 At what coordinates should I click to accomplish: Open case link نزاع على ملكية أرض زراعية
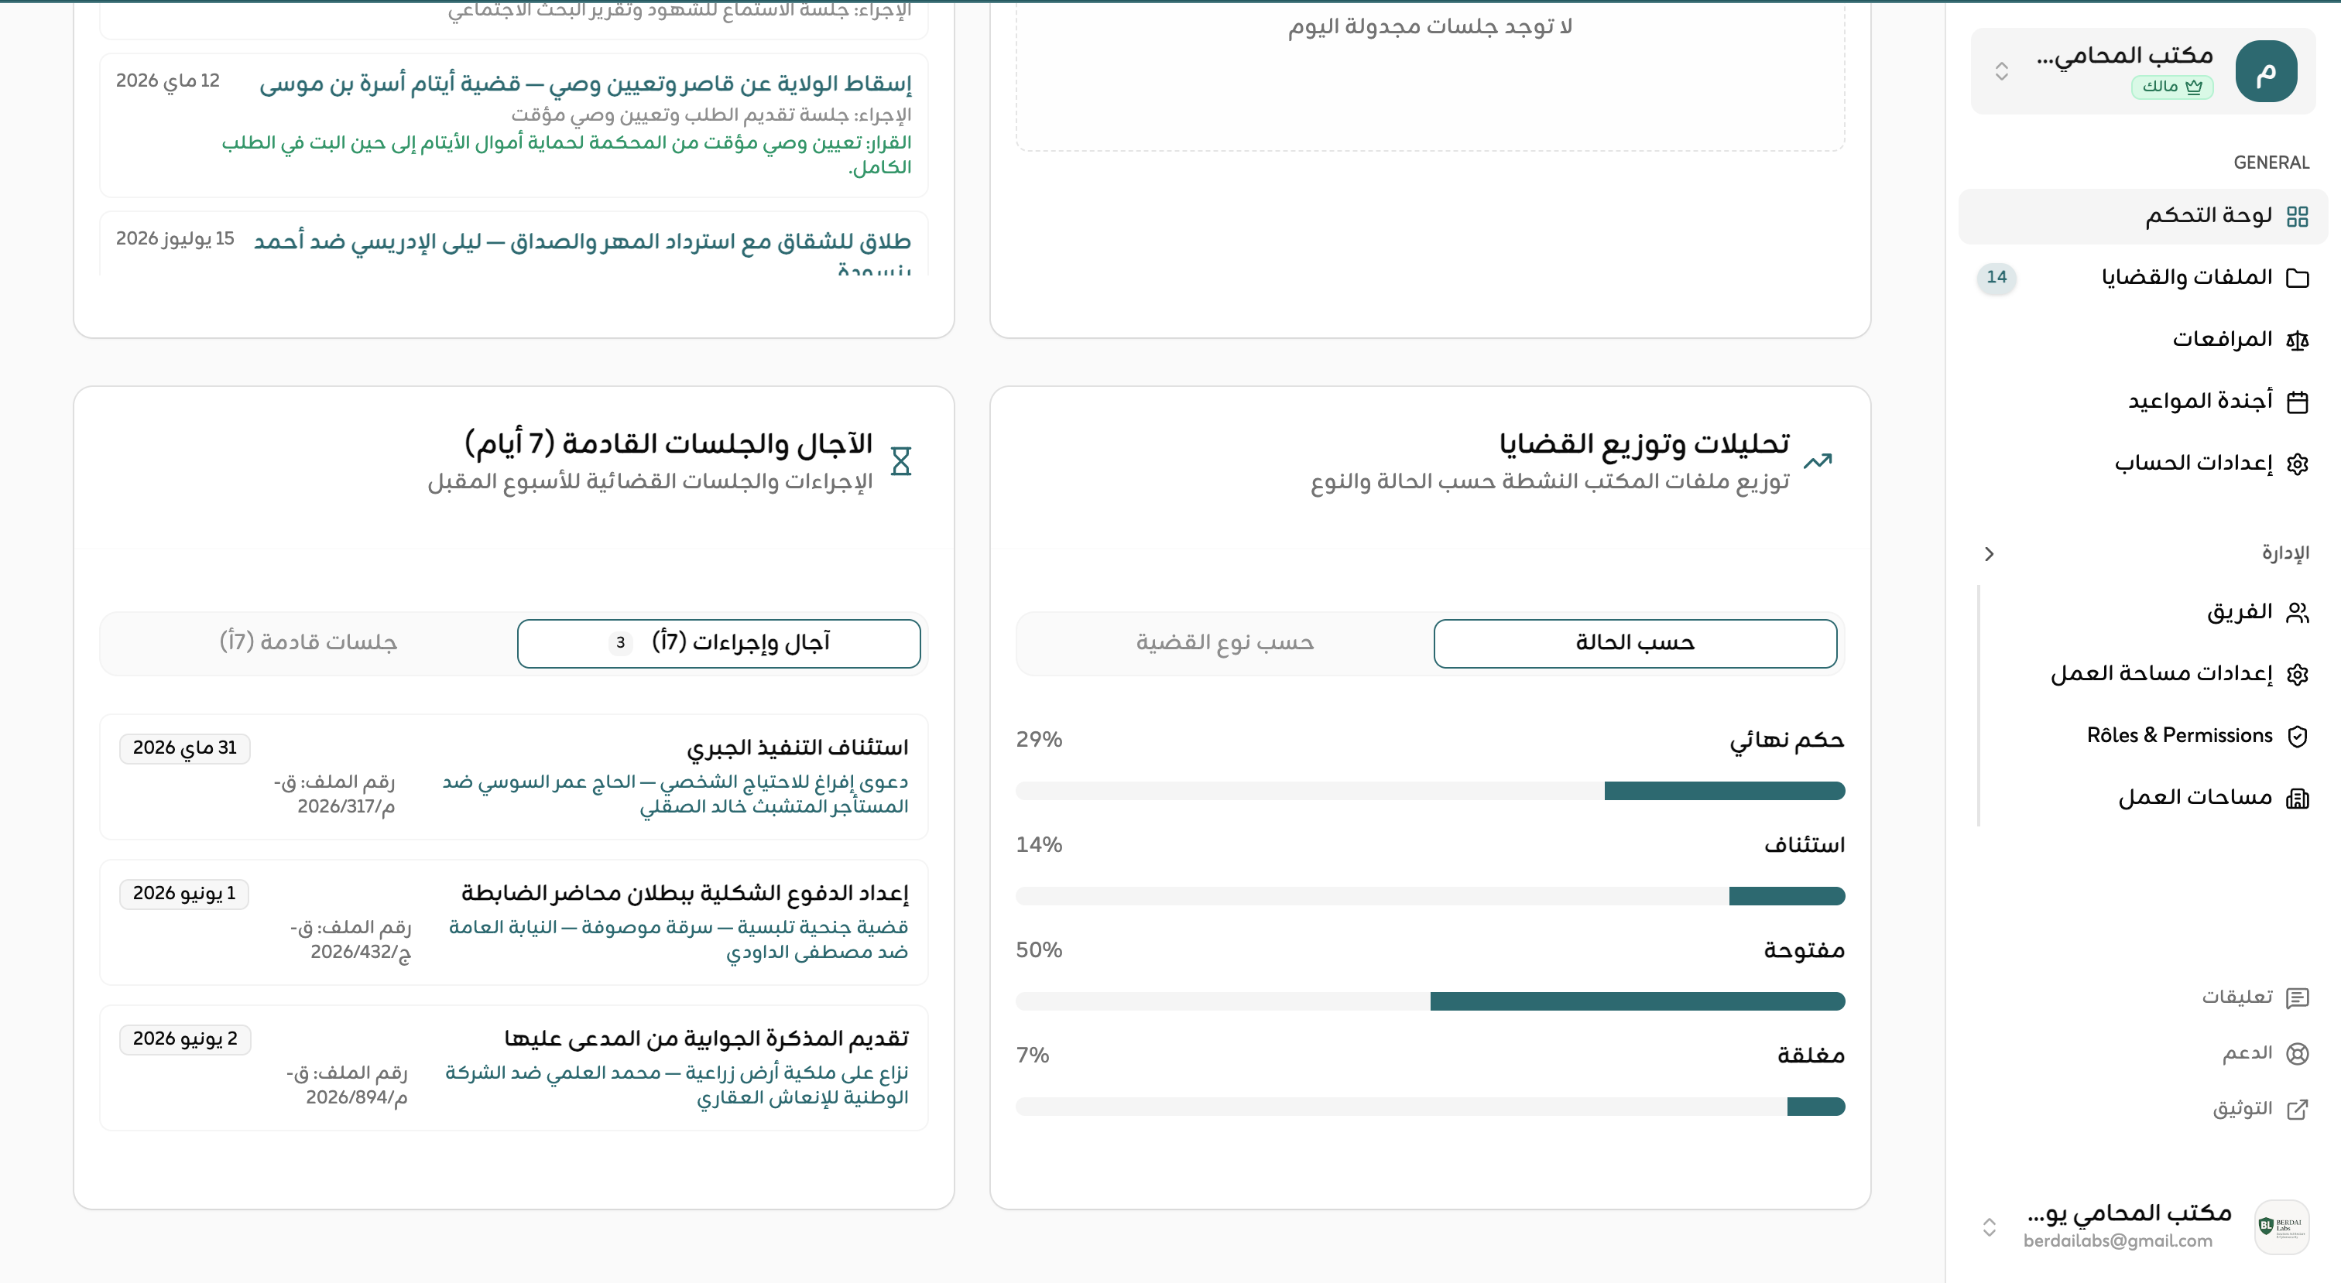pyautogui.click(x=676, y=1085)
